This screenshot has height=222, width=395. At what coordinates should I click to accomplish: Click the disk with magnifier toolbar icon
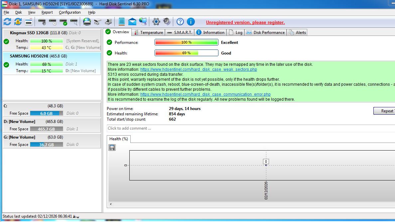[x=74, y=22]
